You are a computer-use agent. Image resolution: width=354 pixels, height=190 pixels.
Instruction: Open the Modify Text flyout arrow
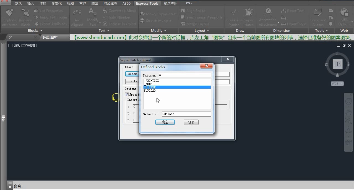click(x=100, y=23)
